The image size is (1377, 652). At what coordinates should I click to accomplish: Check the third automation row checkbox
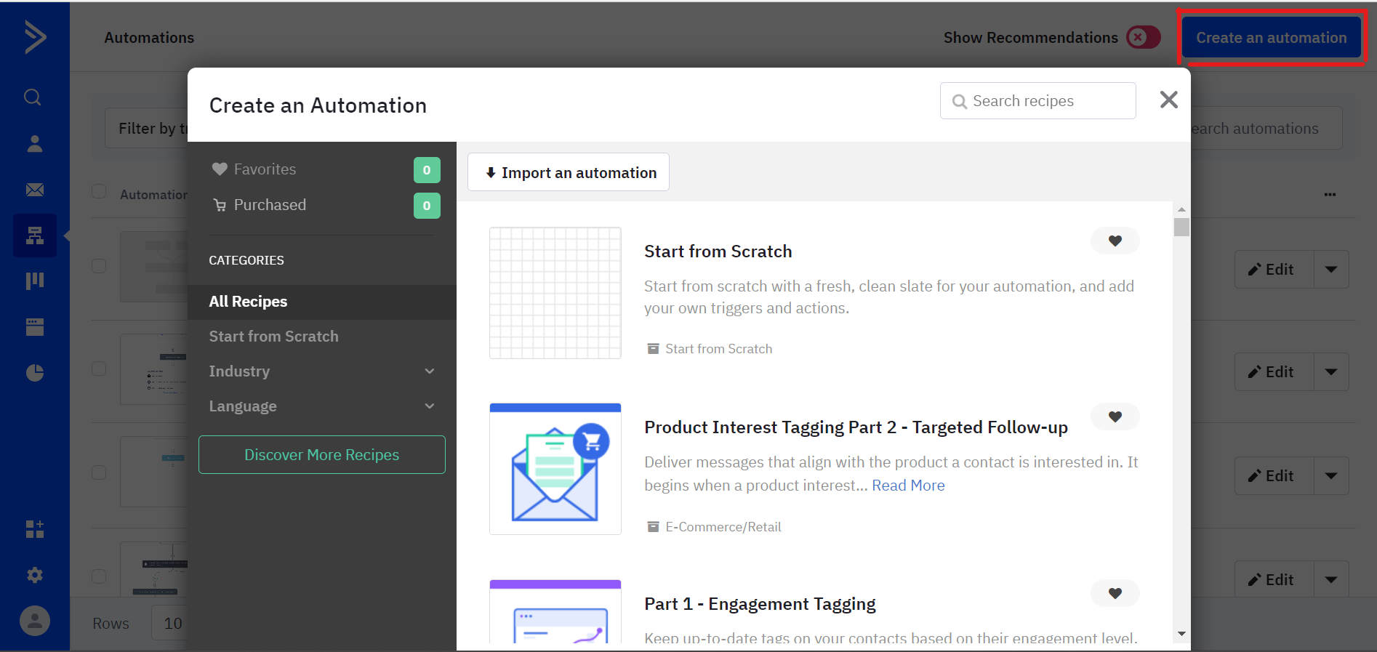pyautogui.click(x=99, y=472)
